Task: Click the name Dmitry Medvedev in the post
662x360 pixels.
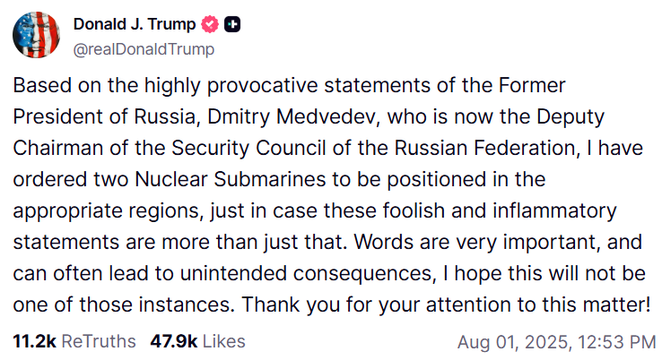Action: pyautogui.click(x=294, y=116)
